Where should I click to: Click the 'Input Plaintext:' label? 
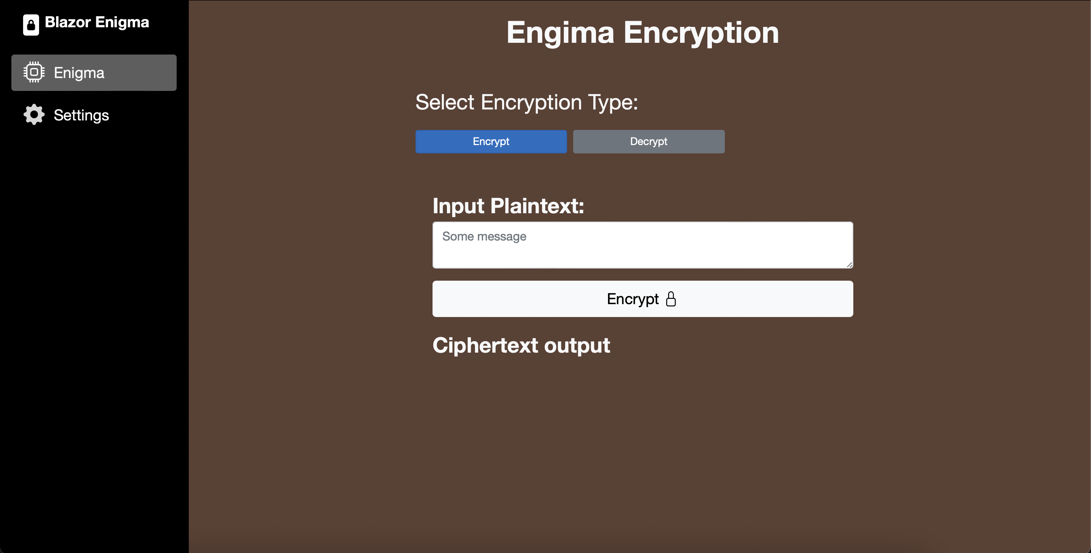pyautogui.click(x=508, y=206)
